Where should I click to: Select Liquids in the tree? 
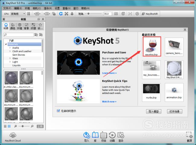[x=16, y=65]
